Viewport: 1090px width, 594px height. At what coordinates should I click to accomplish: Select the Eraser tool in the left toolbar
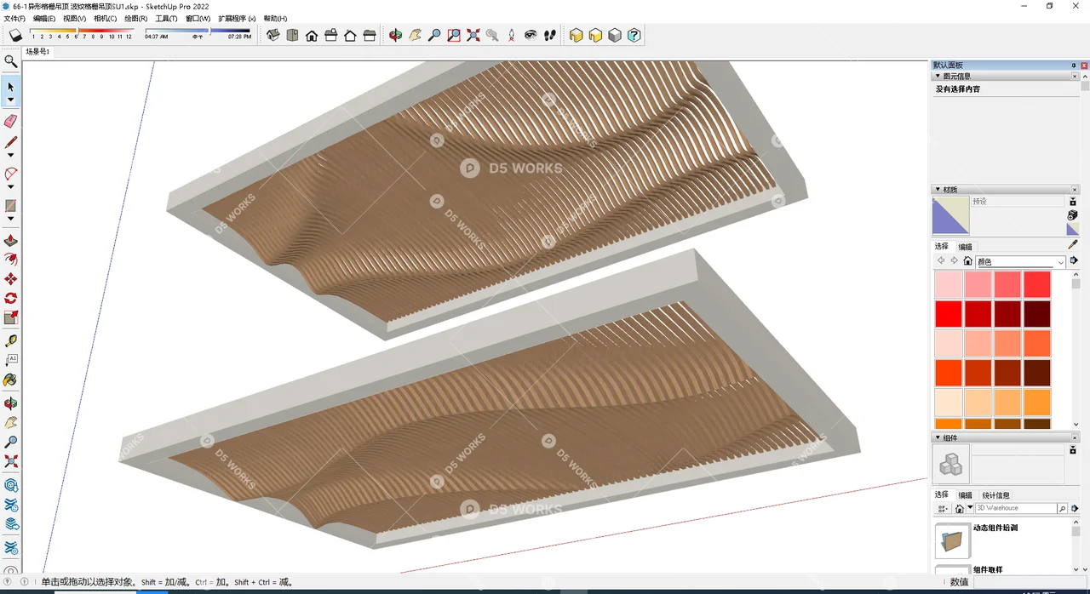[11, 121]
